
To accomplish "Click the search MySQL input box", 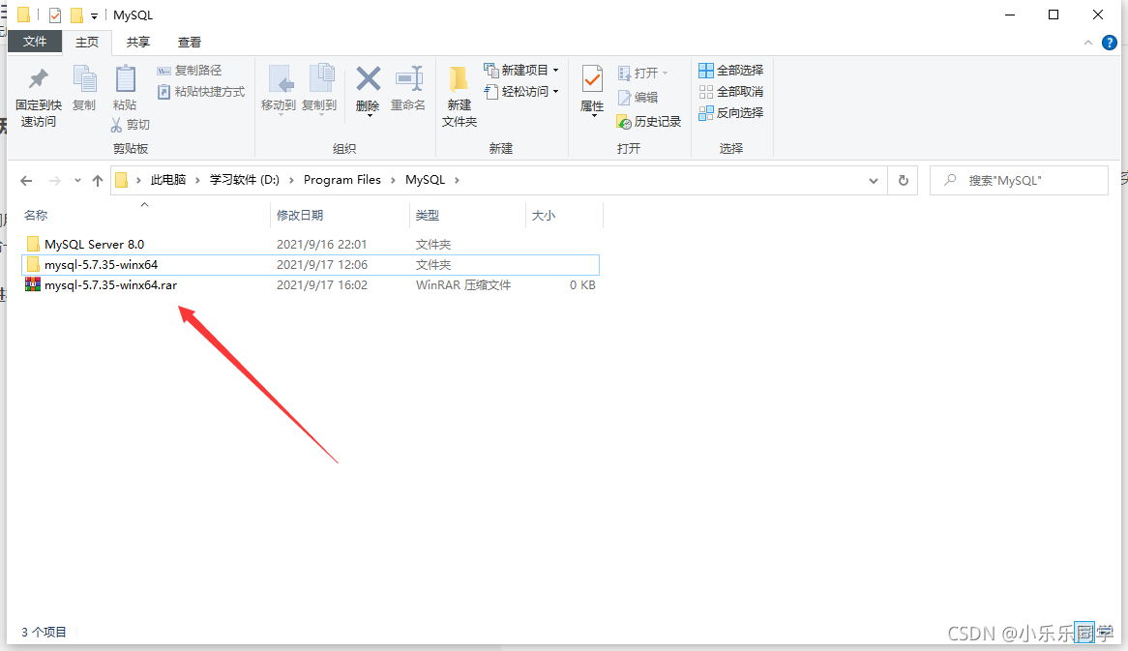I will (1019, 181).
